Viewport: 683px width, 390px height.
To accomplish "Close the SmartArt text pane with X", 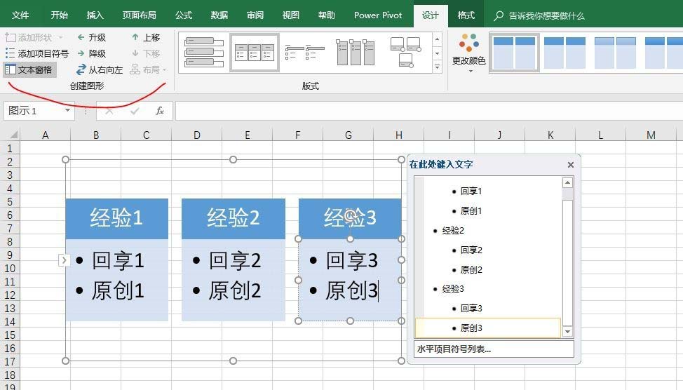I will (x=570, y=165).
